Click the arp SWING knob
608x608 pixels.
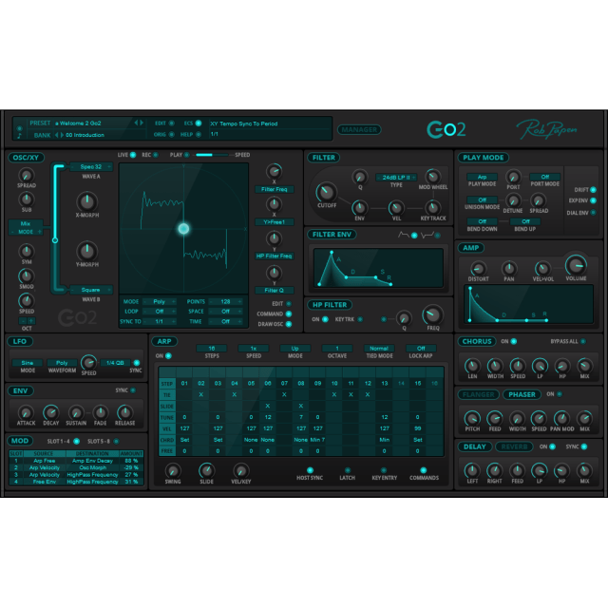173,471
